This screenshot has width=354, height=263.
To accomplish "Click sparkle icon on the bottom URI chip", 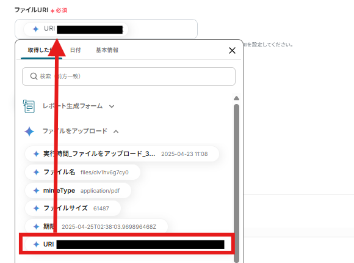I will [x=36, y=244].
